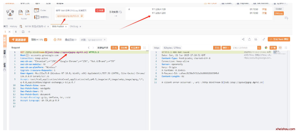Open response in Chrome browser icon
The image size is (297, 134).
click(266, 48)
